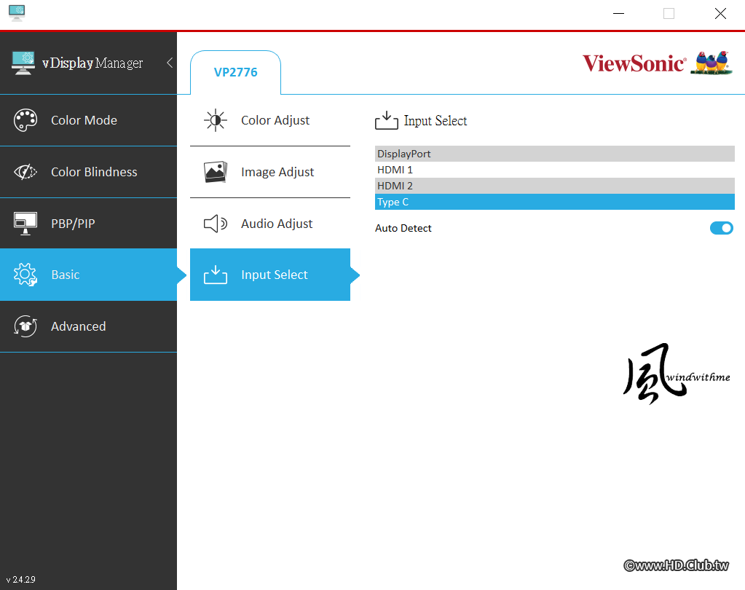Turn off the Auto Detect switch
Screen dimensions: 745x590
(x=721, y=228)
